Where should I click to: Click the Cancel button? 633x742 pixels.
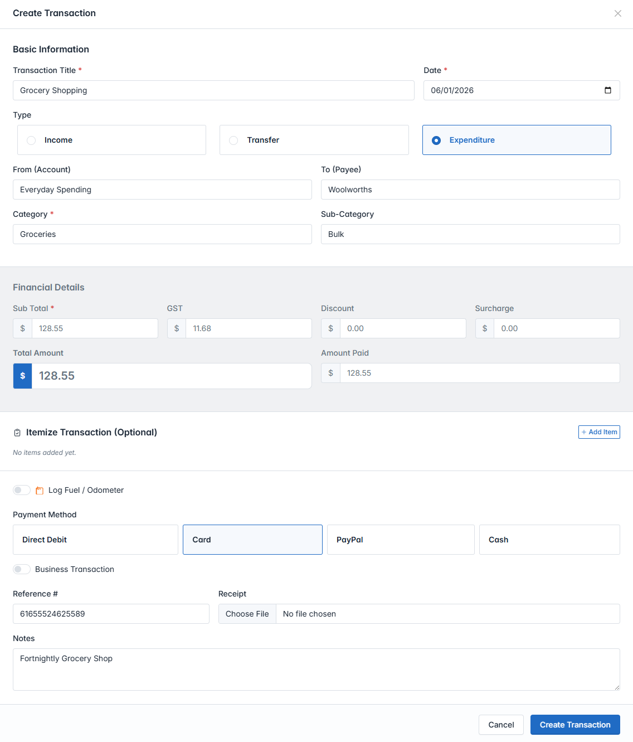tap(501, 725)
